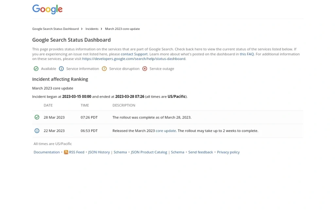Open the JSON History link

(x=99, y=152)
